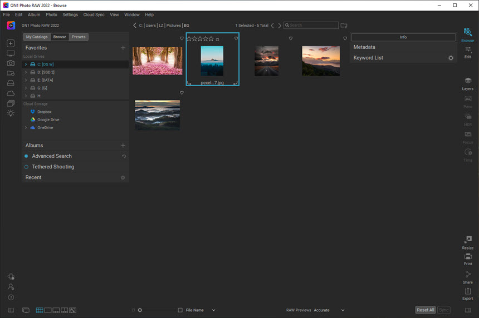Click the Print icon
This screenshot has width=479, height=318.
point(468,259)
